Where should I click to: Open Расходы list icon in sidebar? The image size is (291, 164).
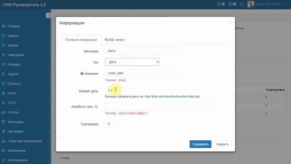[3, 64]
